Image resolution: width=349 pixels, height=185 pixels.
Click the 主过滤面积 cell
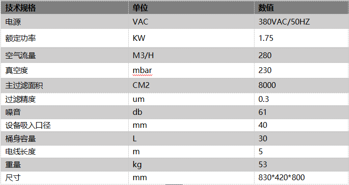(x=64, y=85)
